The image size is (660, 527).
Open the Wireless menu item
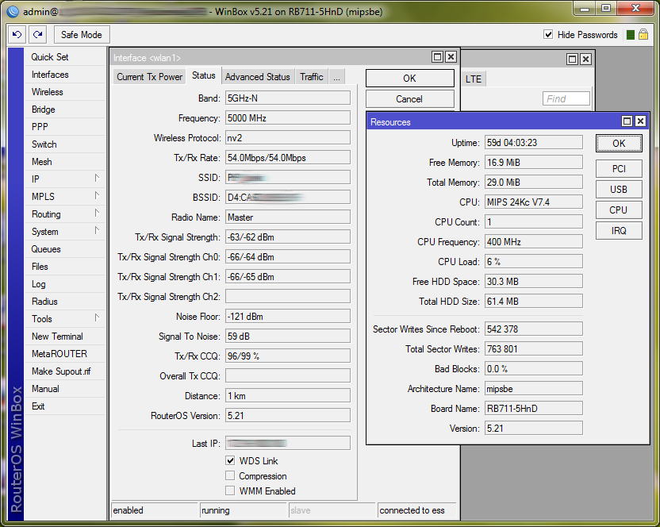48,92
